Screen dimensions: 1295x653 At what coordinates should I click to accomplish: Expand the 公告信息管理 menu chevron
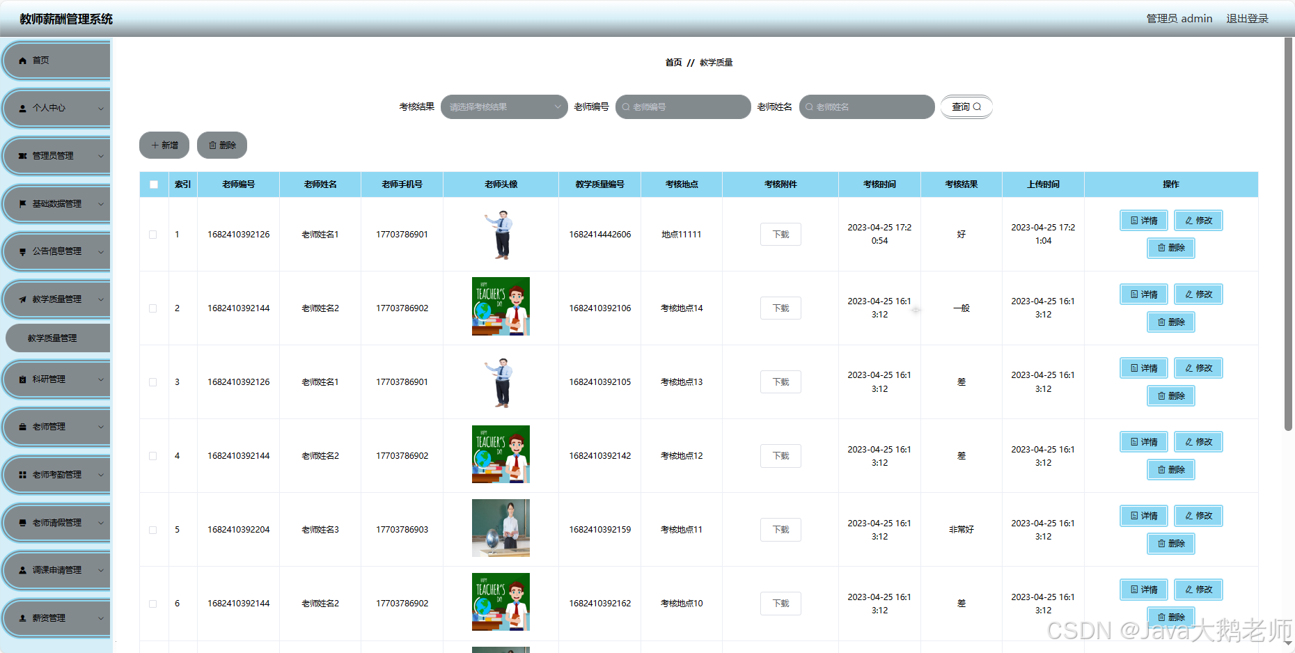[101, 252]
